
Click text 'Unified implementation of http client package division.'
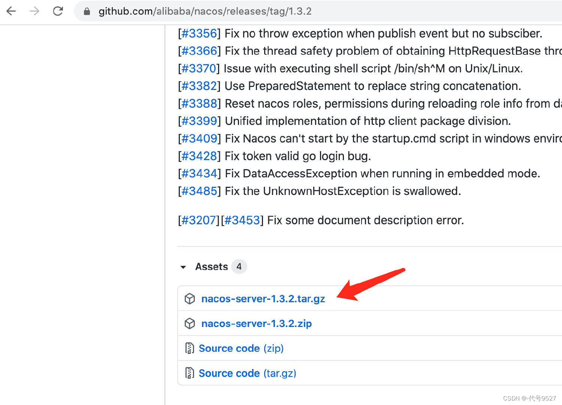coord(368,121)
